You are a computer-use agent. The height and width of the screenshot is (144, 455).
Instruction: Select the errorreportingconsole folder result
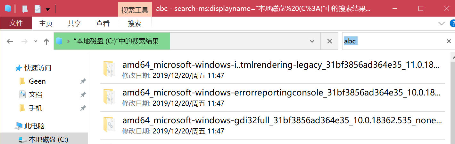pos(273,97)
